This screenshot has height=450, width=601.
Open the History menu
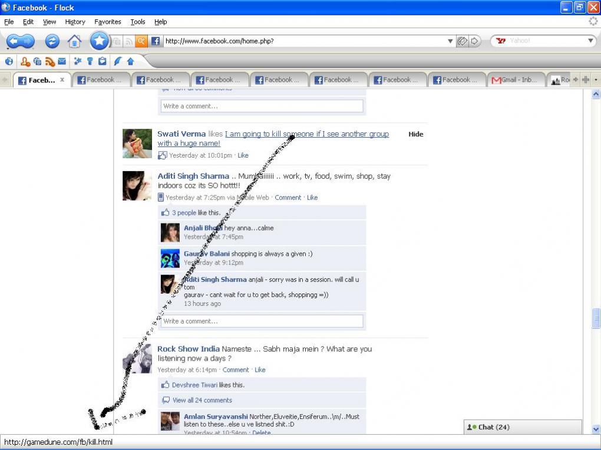tap(75, 22)
